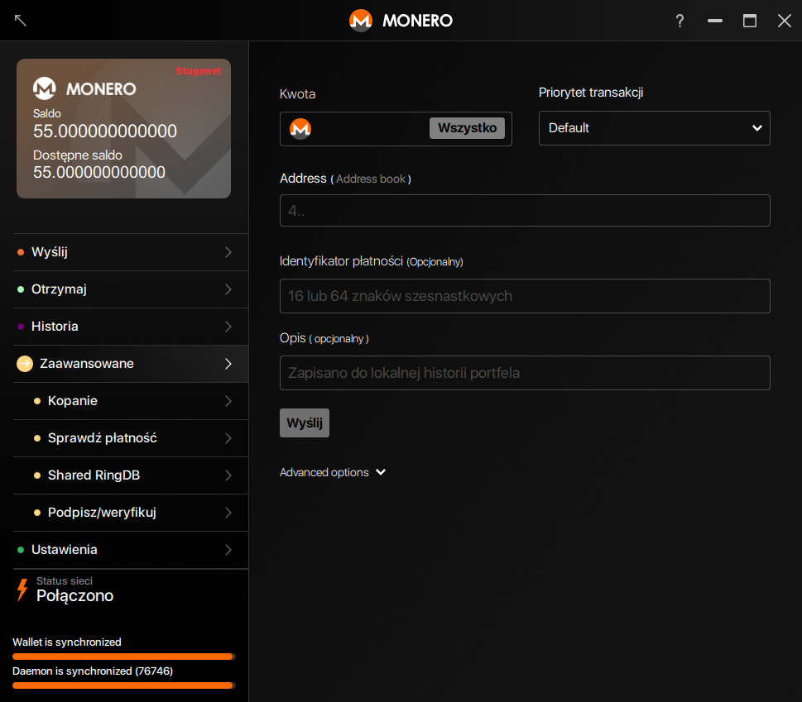The width and height of the screenshot is (802, 702).
Task: Click the chevron on the Zaawansowane row
Action: coord(228,364)
